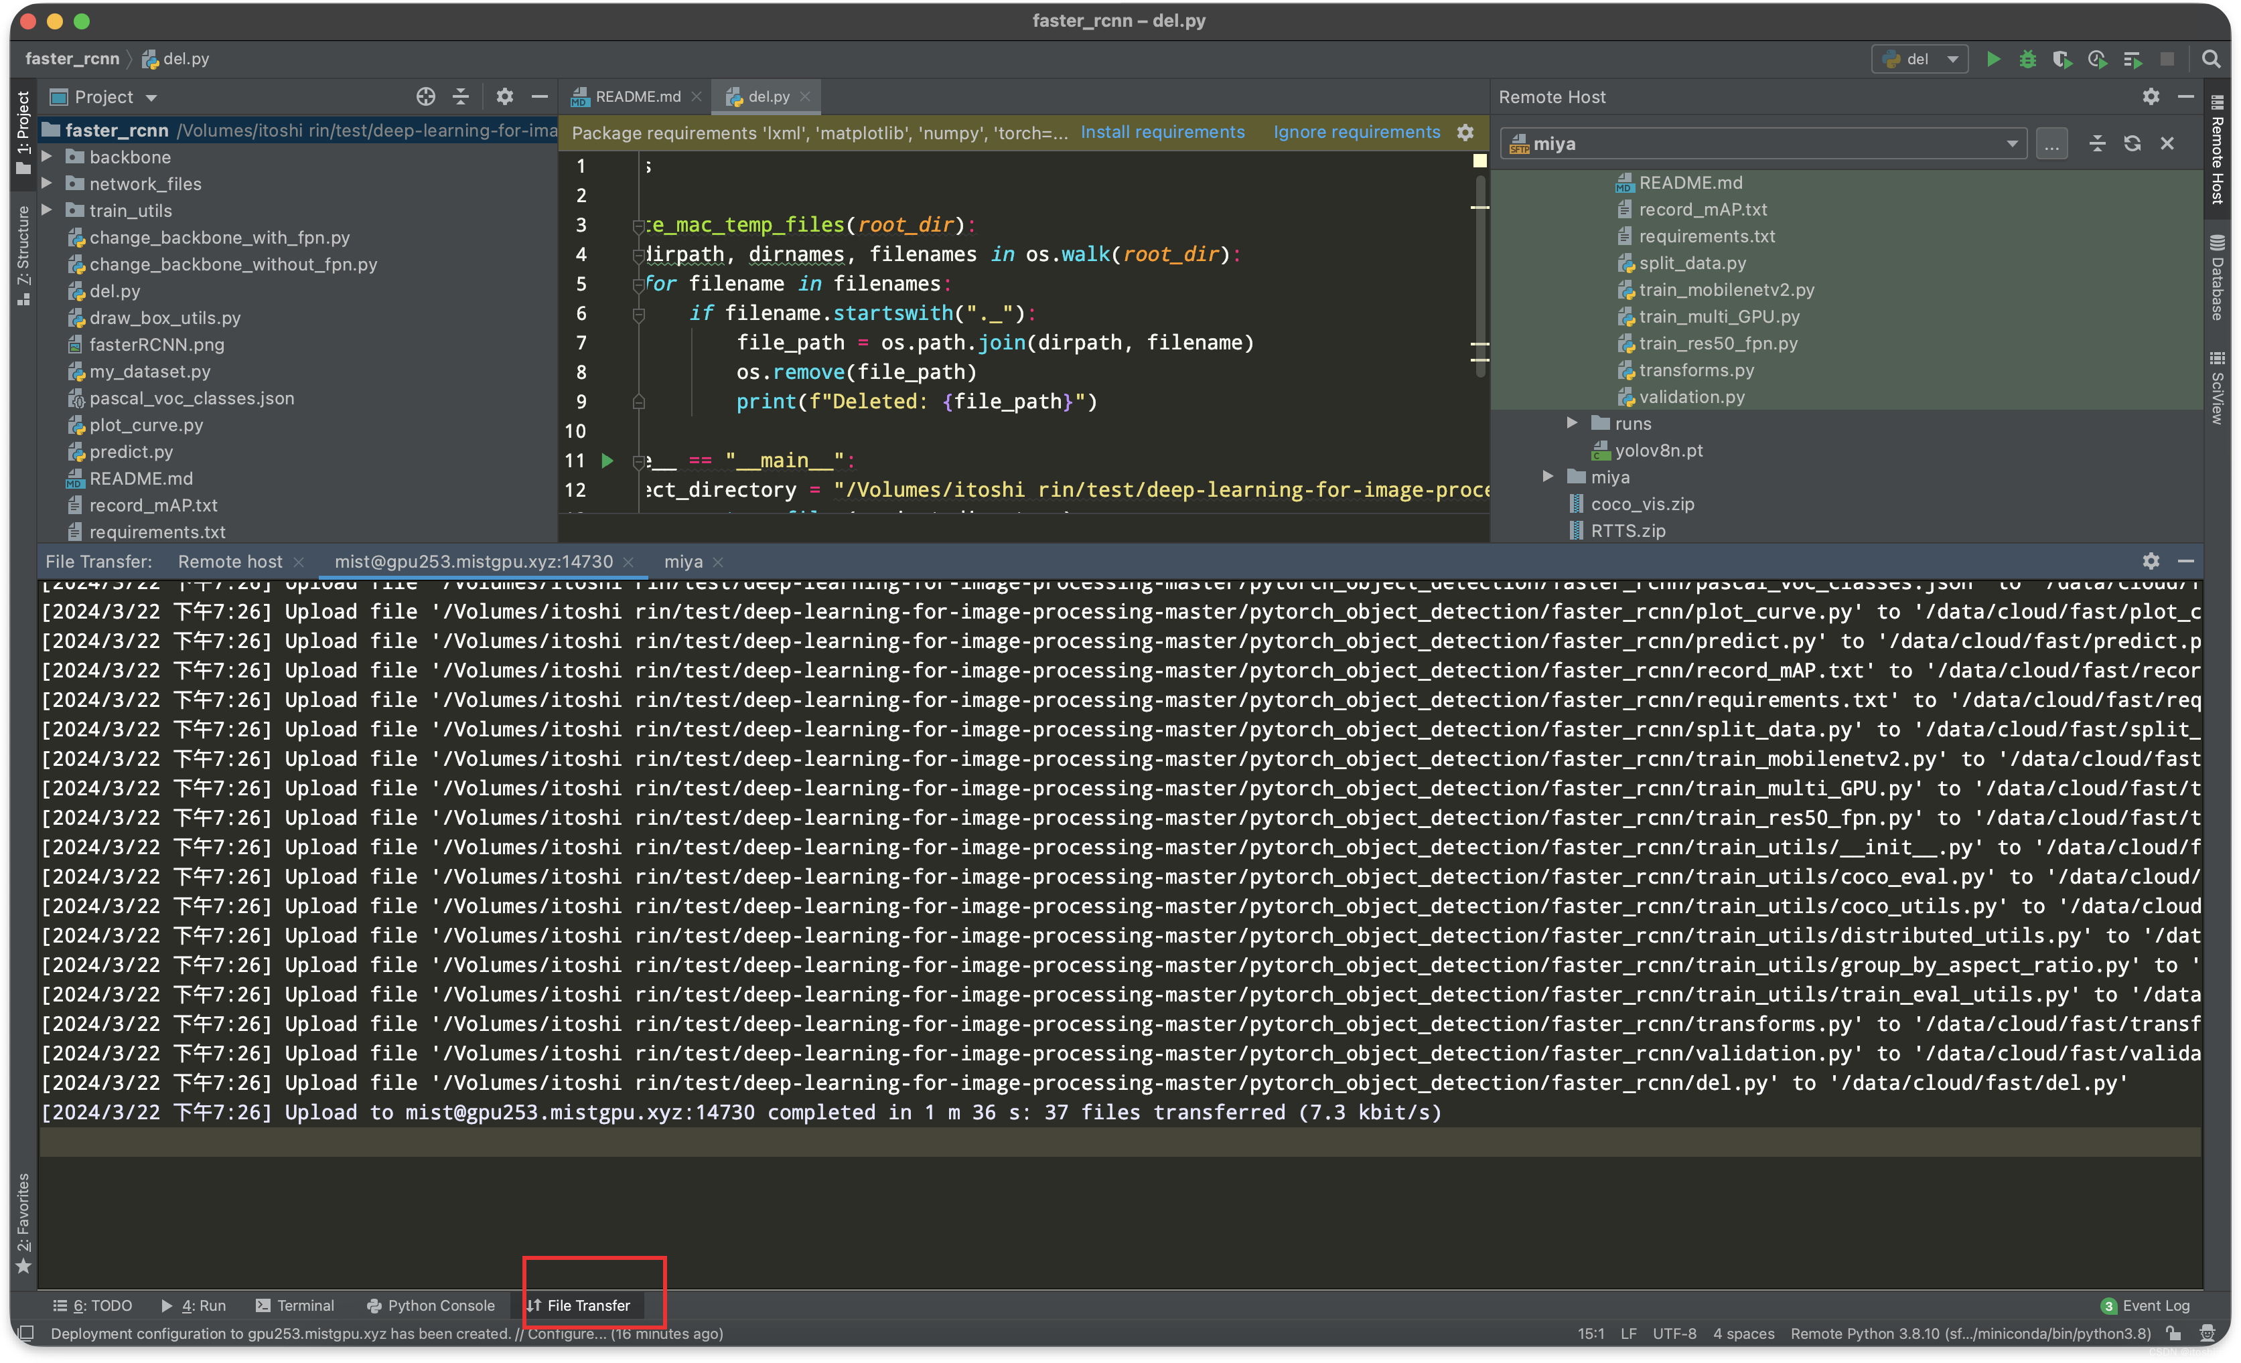Viewport: 2241px width, 1363px height.
Task: Click the run concurrently toolbar icon
Action: click(x=2132, y=59)
